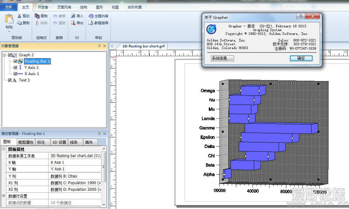Viewport: 349px width, 209px height.
Task: Click the Paste (粘贴) clipboard icon
Action: [x=9, y=19]
